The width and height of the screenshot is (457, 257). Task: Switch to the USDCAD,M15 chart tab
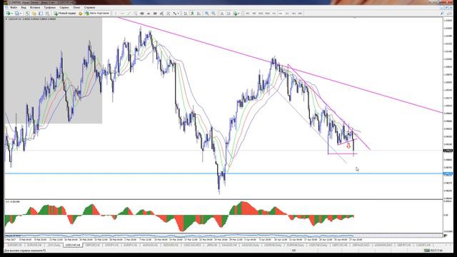(192, 245)
